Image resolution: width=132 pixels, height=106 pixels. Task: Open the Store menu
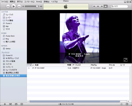tap(39, 2)
